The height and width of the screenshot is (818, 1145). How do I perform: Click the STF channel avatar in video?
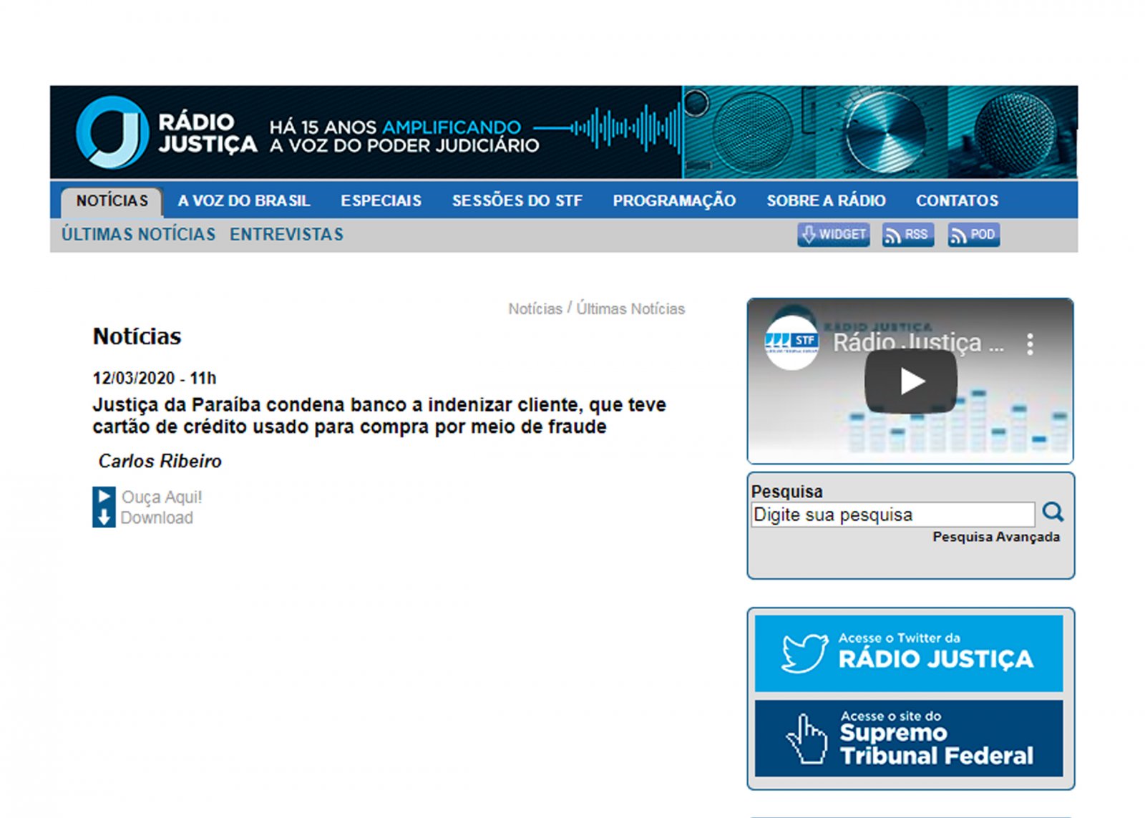click(x=791, y=343)
